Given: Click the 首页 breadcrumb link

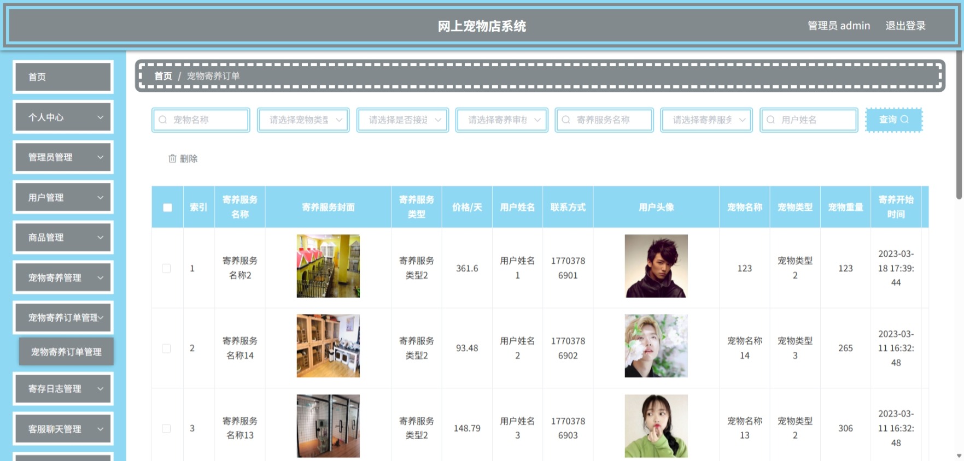Looking at the screenshot, I should click(x=163, y=76).
